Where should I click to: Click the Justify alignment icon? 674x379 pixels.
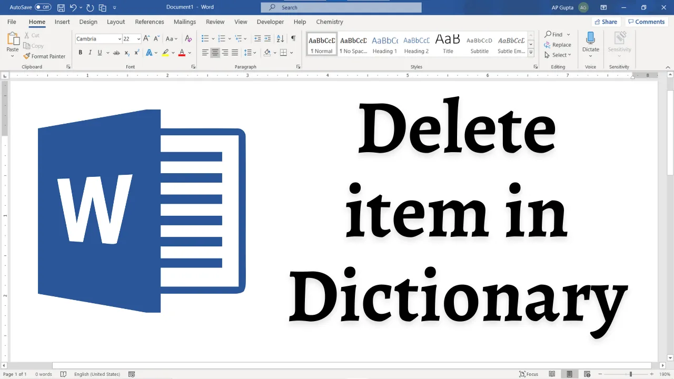pos(235,52)
